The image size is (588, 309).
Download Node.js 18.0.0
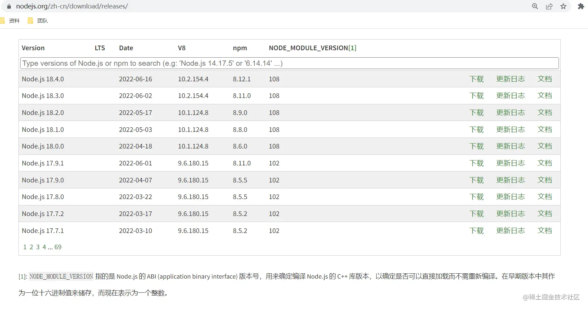(x=476, y=146)
